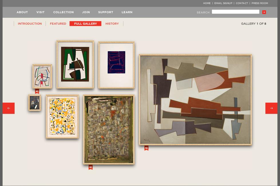Select the Full Gallery tab

coord(85,24)
